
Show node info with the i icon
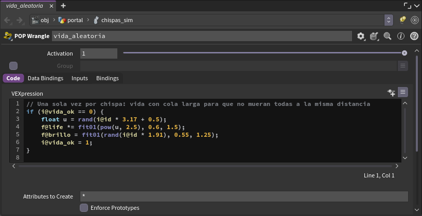[x=401, y=36]
